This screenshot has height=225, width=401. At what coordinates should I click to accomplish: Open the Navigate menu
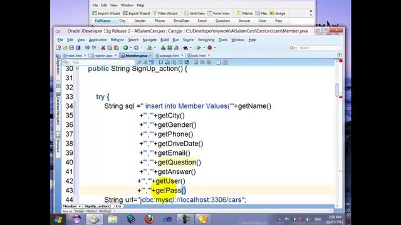150,40
